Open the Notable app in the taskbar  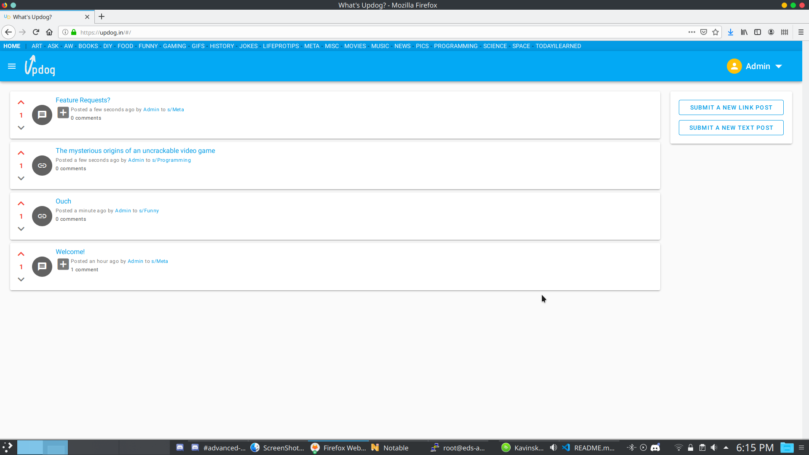coord(390,448)
